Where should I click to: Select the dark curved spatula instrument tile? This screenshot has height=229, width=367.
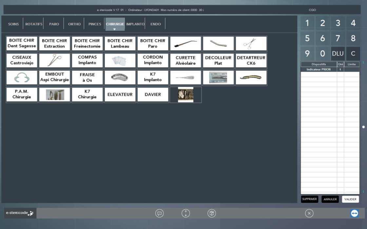pos(185,44)
